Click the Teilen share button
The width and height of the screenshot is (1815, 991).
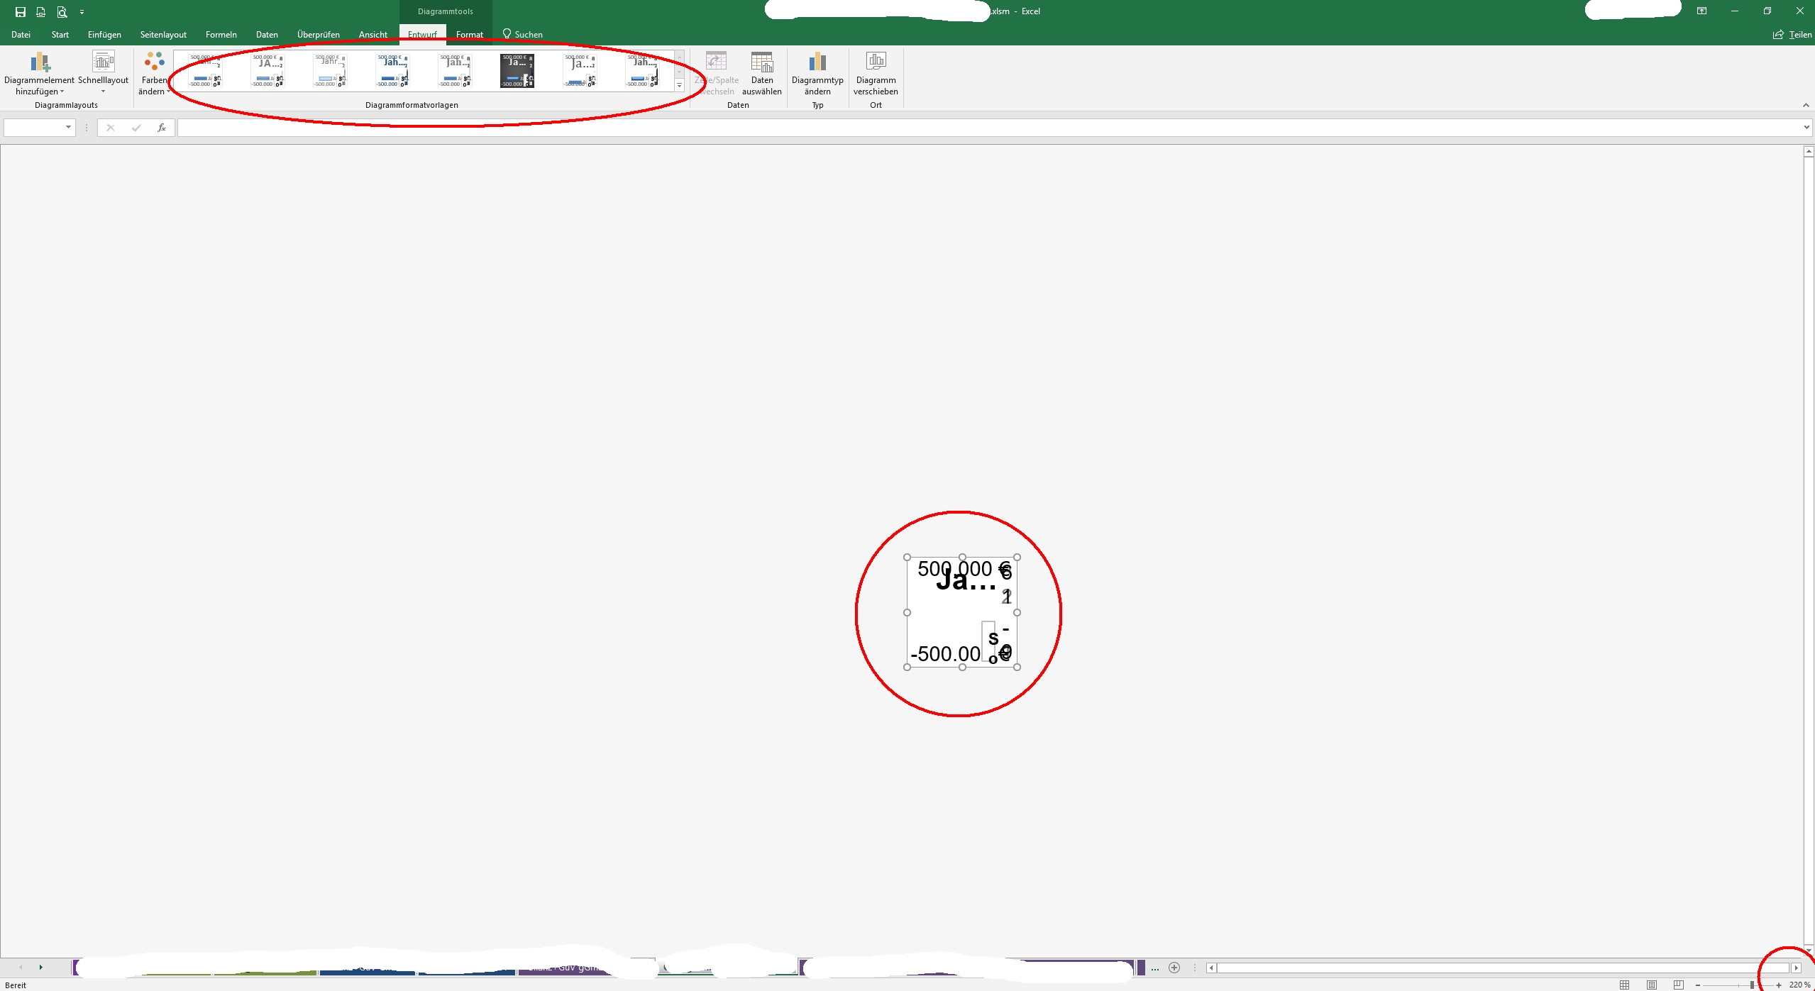point(1792,35)
